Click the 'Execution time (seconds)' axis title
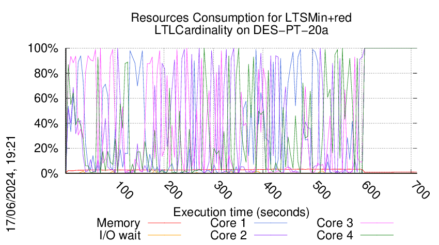The image size is (439, 245). pos(241,213)
